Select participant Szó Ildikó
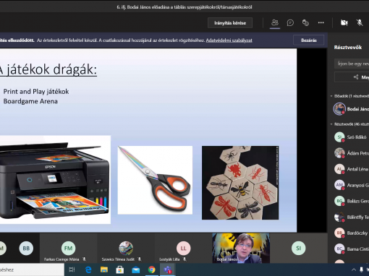Viewport: 369px width, 276px height. pos(350,137)
